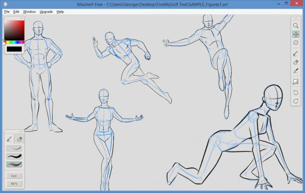Click the right toolbar dots handle
Image resolution: width=305 pixels, height=193 pixels.
click(296, 18)
